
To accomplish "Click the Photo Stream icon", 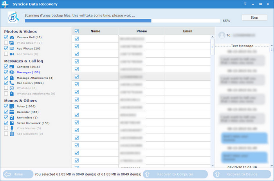I will [12, 43].
